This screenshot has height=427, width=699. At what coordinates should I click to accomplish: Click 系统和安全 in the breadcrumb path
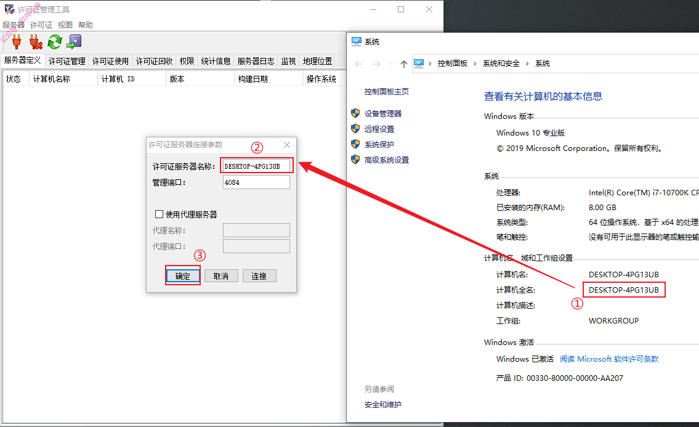pos(501,64)
